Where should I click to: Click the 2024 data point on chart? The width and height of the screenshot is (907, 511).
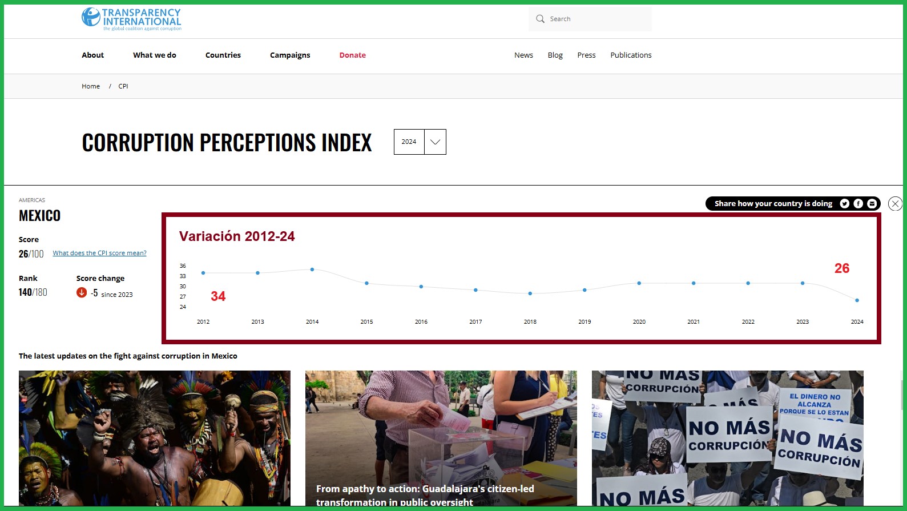point(857,300)
